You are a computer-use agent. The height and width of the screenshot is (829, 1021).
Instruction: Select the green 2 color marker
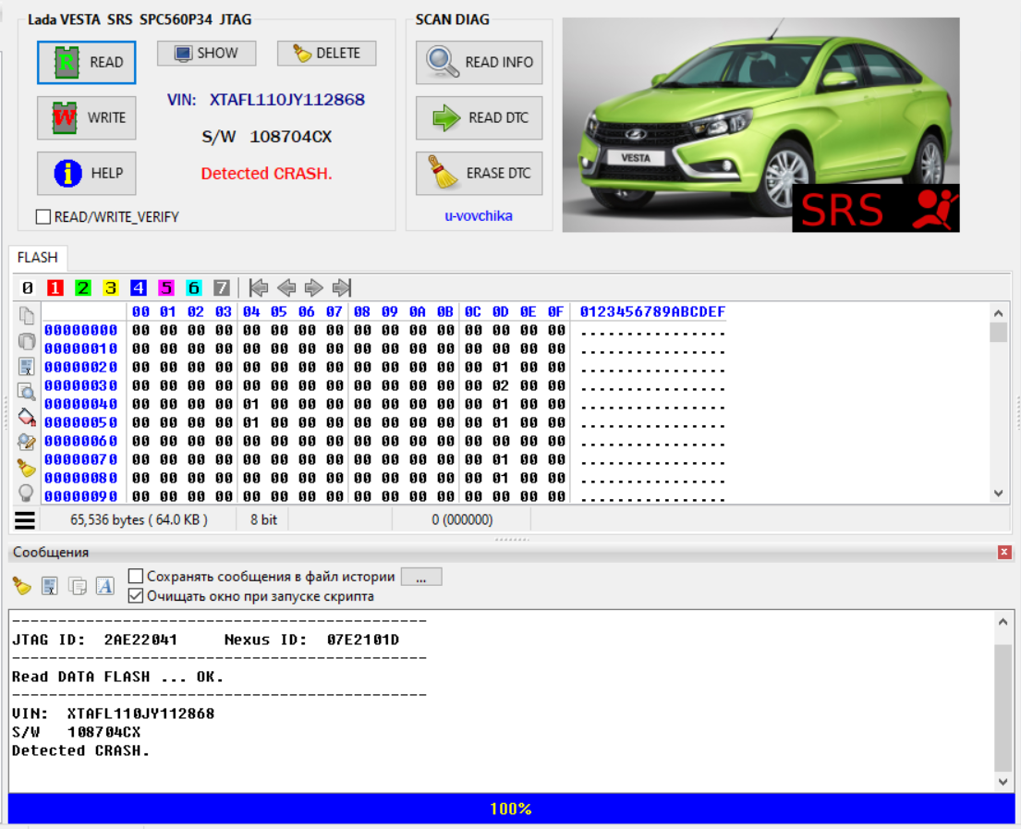82,287
